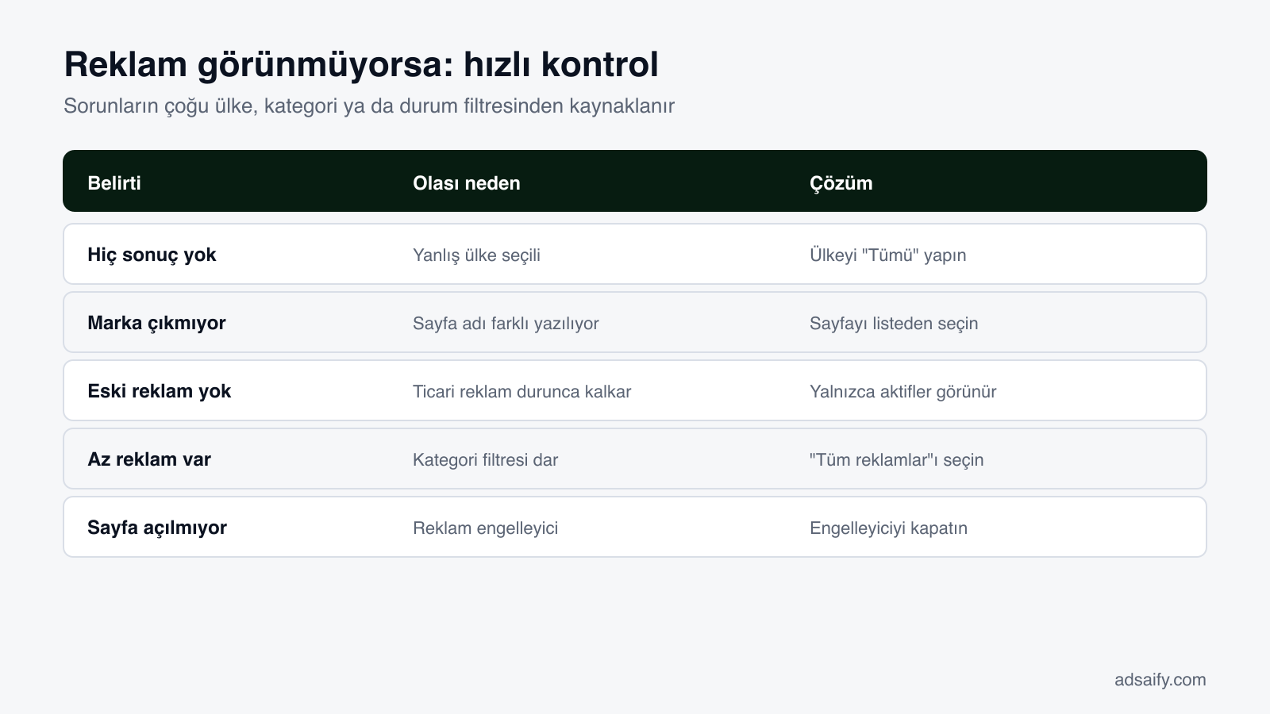Click the "Kategori filtresi dar" cell
Screen dimensions: 1270x714
[485, 460]
